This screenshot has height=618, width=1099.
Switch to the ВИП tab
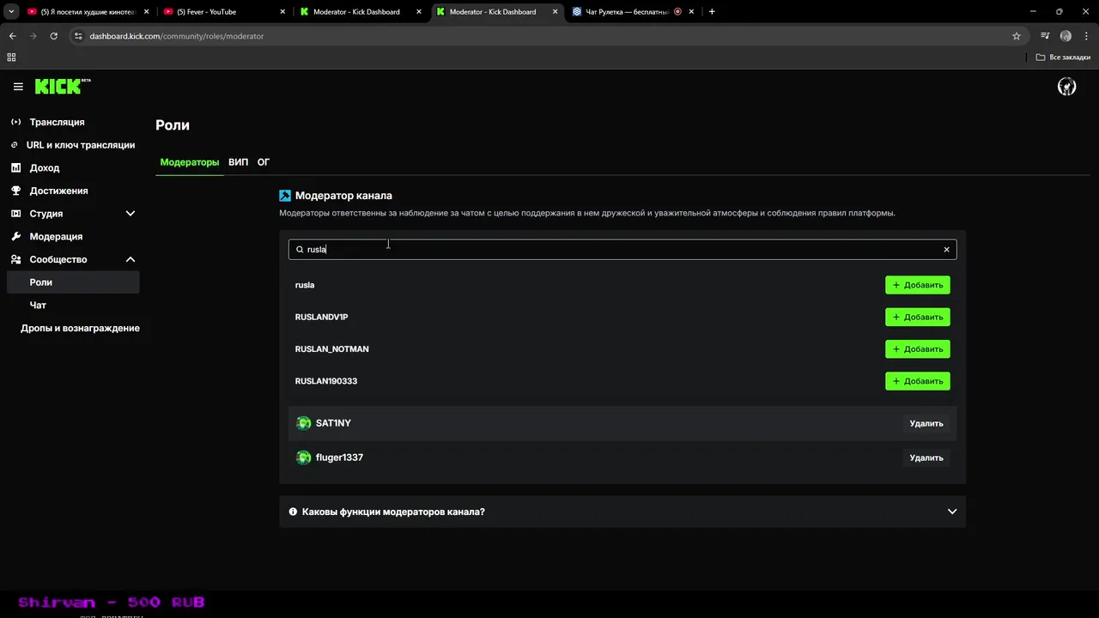tap(238, 162)
